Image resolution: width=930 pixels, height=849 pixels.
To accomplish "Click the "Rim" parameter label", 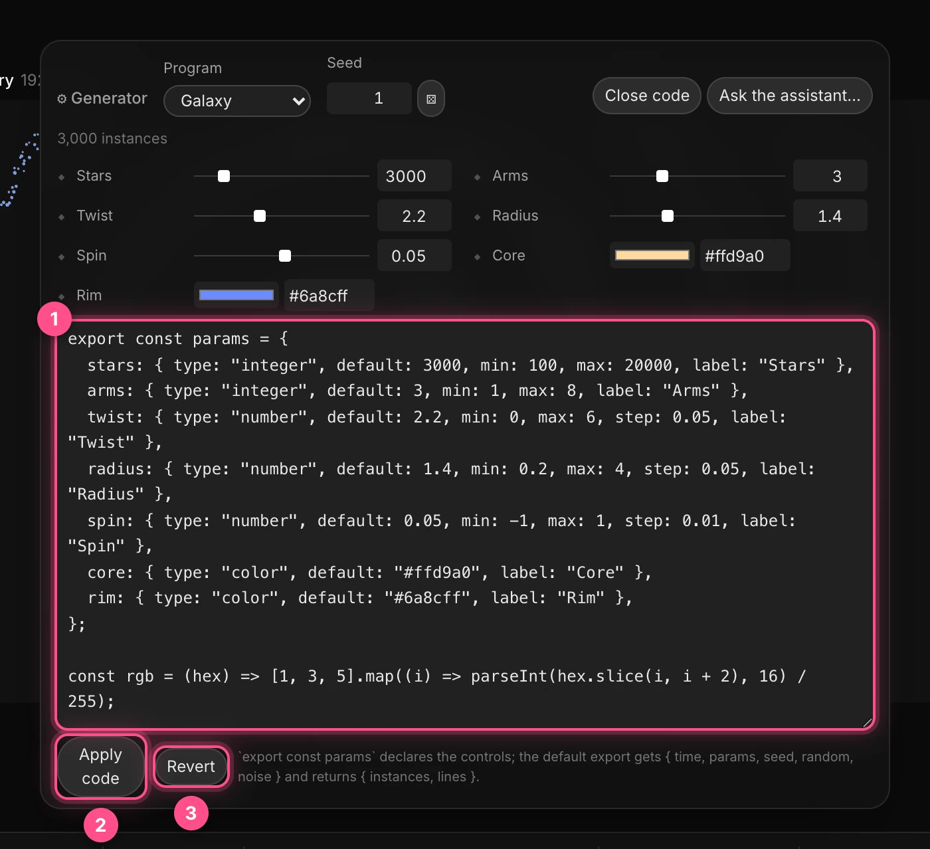I will [89, 296].
